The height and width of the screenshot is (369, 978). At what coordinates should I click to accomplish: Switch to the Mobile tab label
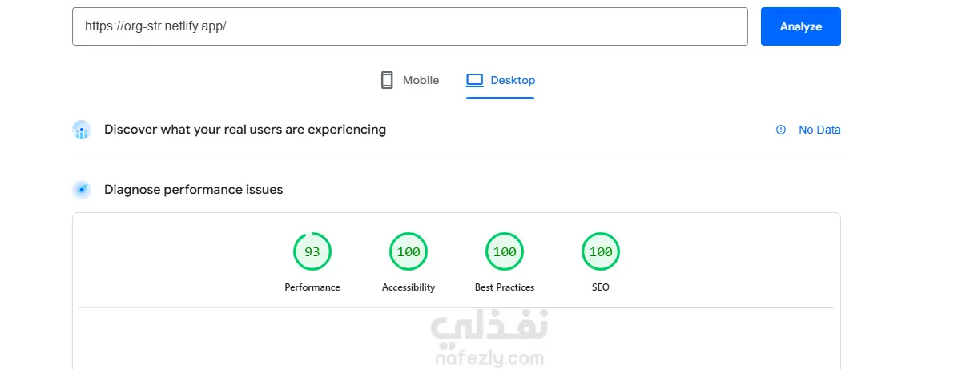tap(421, 80)
